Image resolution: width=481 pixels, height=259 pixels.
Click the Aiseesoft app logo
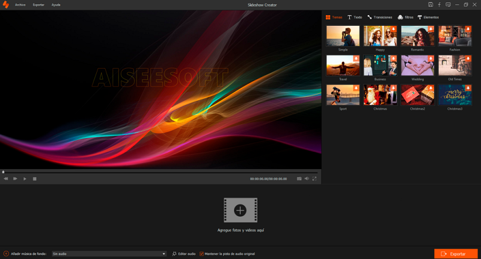click(6, 5)
